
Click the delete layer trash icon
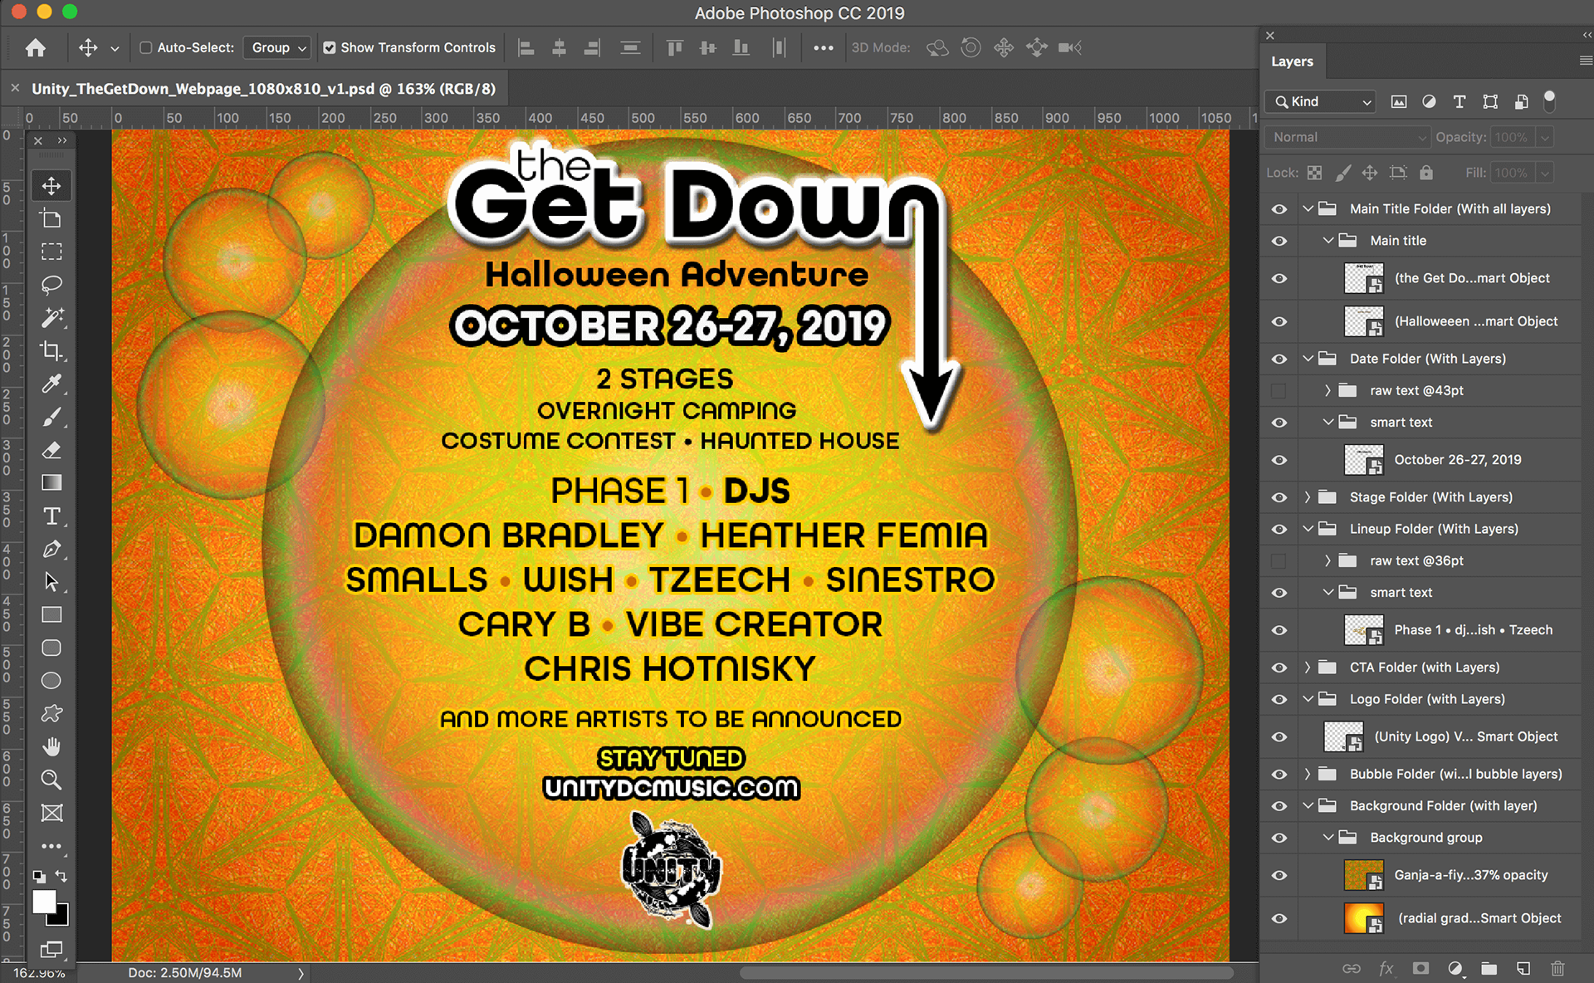(x=1557, y=968)
